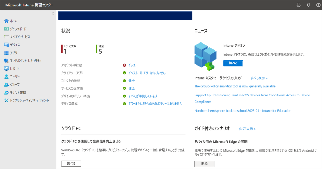This screenshot has width=322, height=169.
Task: Select ダッシュボード in the navigation menu
Action: [x=18, y=29]
